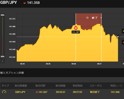
Task: Click the green up-arrow High button
Action: [123, 31]
